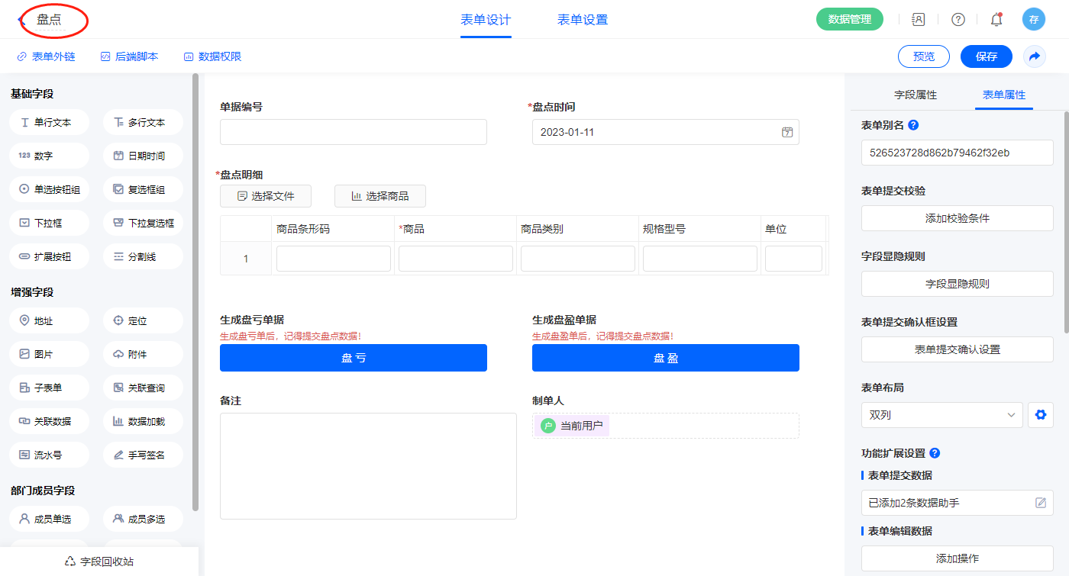Select the 复选框组 field
The height and width of the screenshot is (576, 1069).
coord(143,189)
